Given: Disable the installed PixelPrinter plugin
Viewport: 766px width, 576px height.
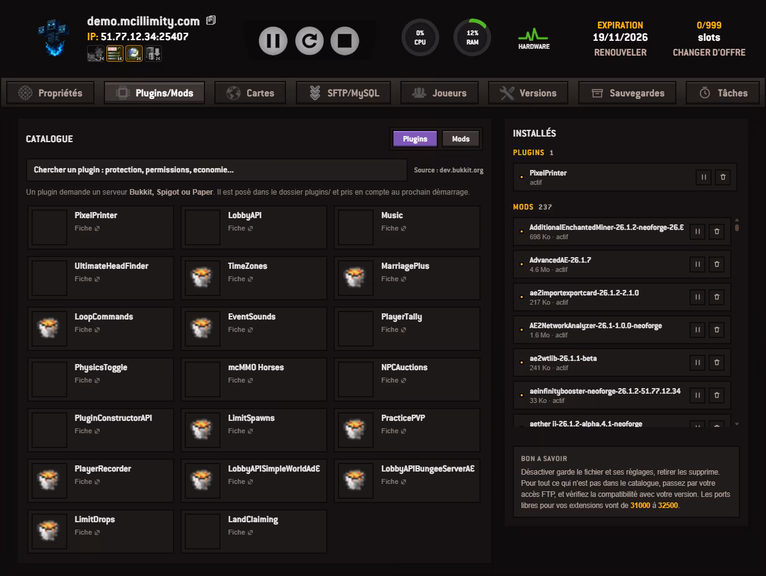Looking at the screenshot, I should point(704,177).
